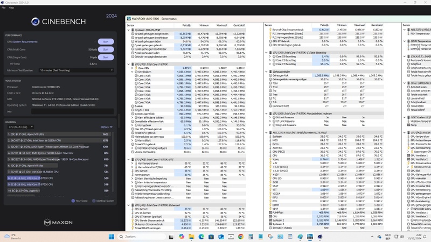Open the ranking Details link
Screen dimensions: 431x242
point(105,127)
